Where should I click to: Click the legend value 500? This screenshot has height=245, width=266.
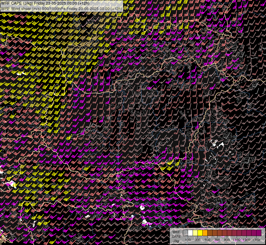tap(207, 240)
